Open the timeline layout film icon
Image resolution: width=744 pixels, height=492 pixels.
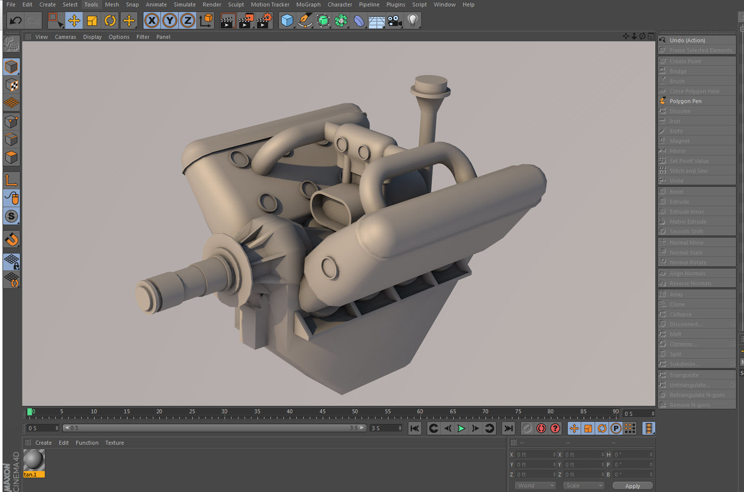point(648,428)
